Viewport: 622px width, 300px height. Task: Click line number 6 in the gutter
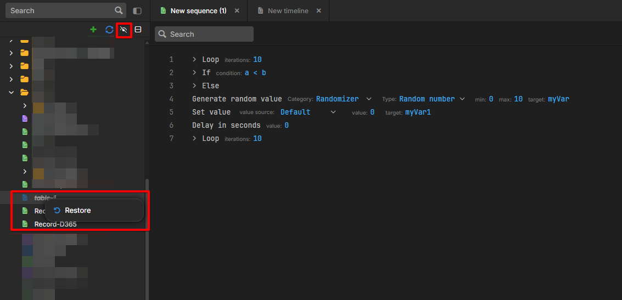pos(171,125)
